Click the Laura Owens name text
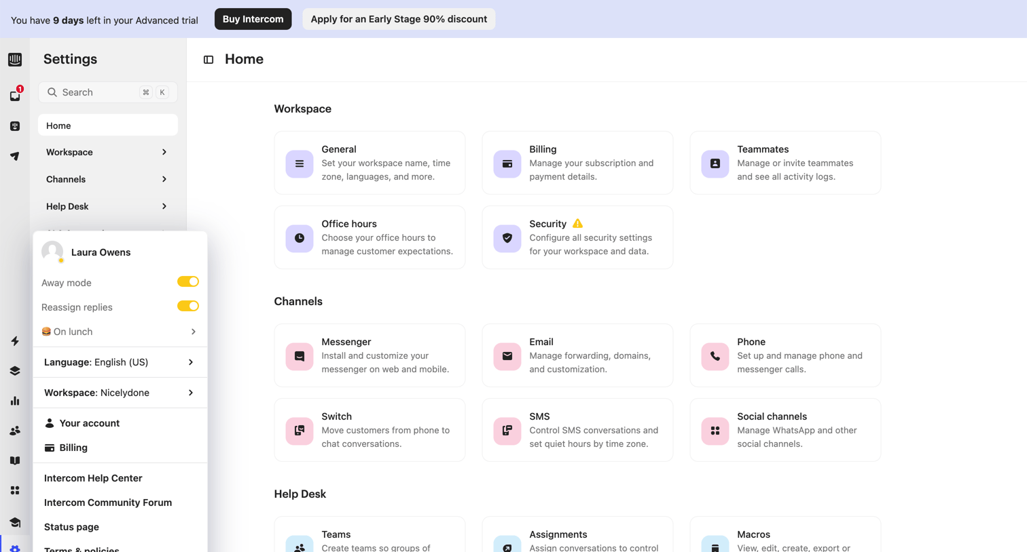This screenshot has height=552, width=1027. point(101,252)
